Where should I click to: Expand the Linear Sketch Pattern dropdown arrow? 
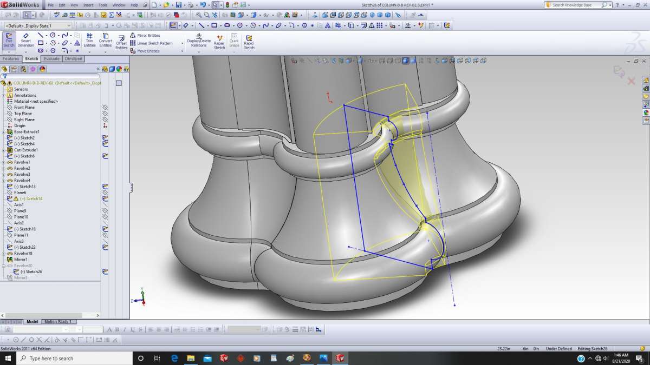coord(182,43)
